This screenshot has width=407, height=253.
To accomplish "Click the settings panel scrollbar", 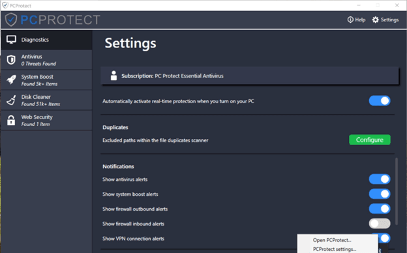I will [x=397, y=191].
